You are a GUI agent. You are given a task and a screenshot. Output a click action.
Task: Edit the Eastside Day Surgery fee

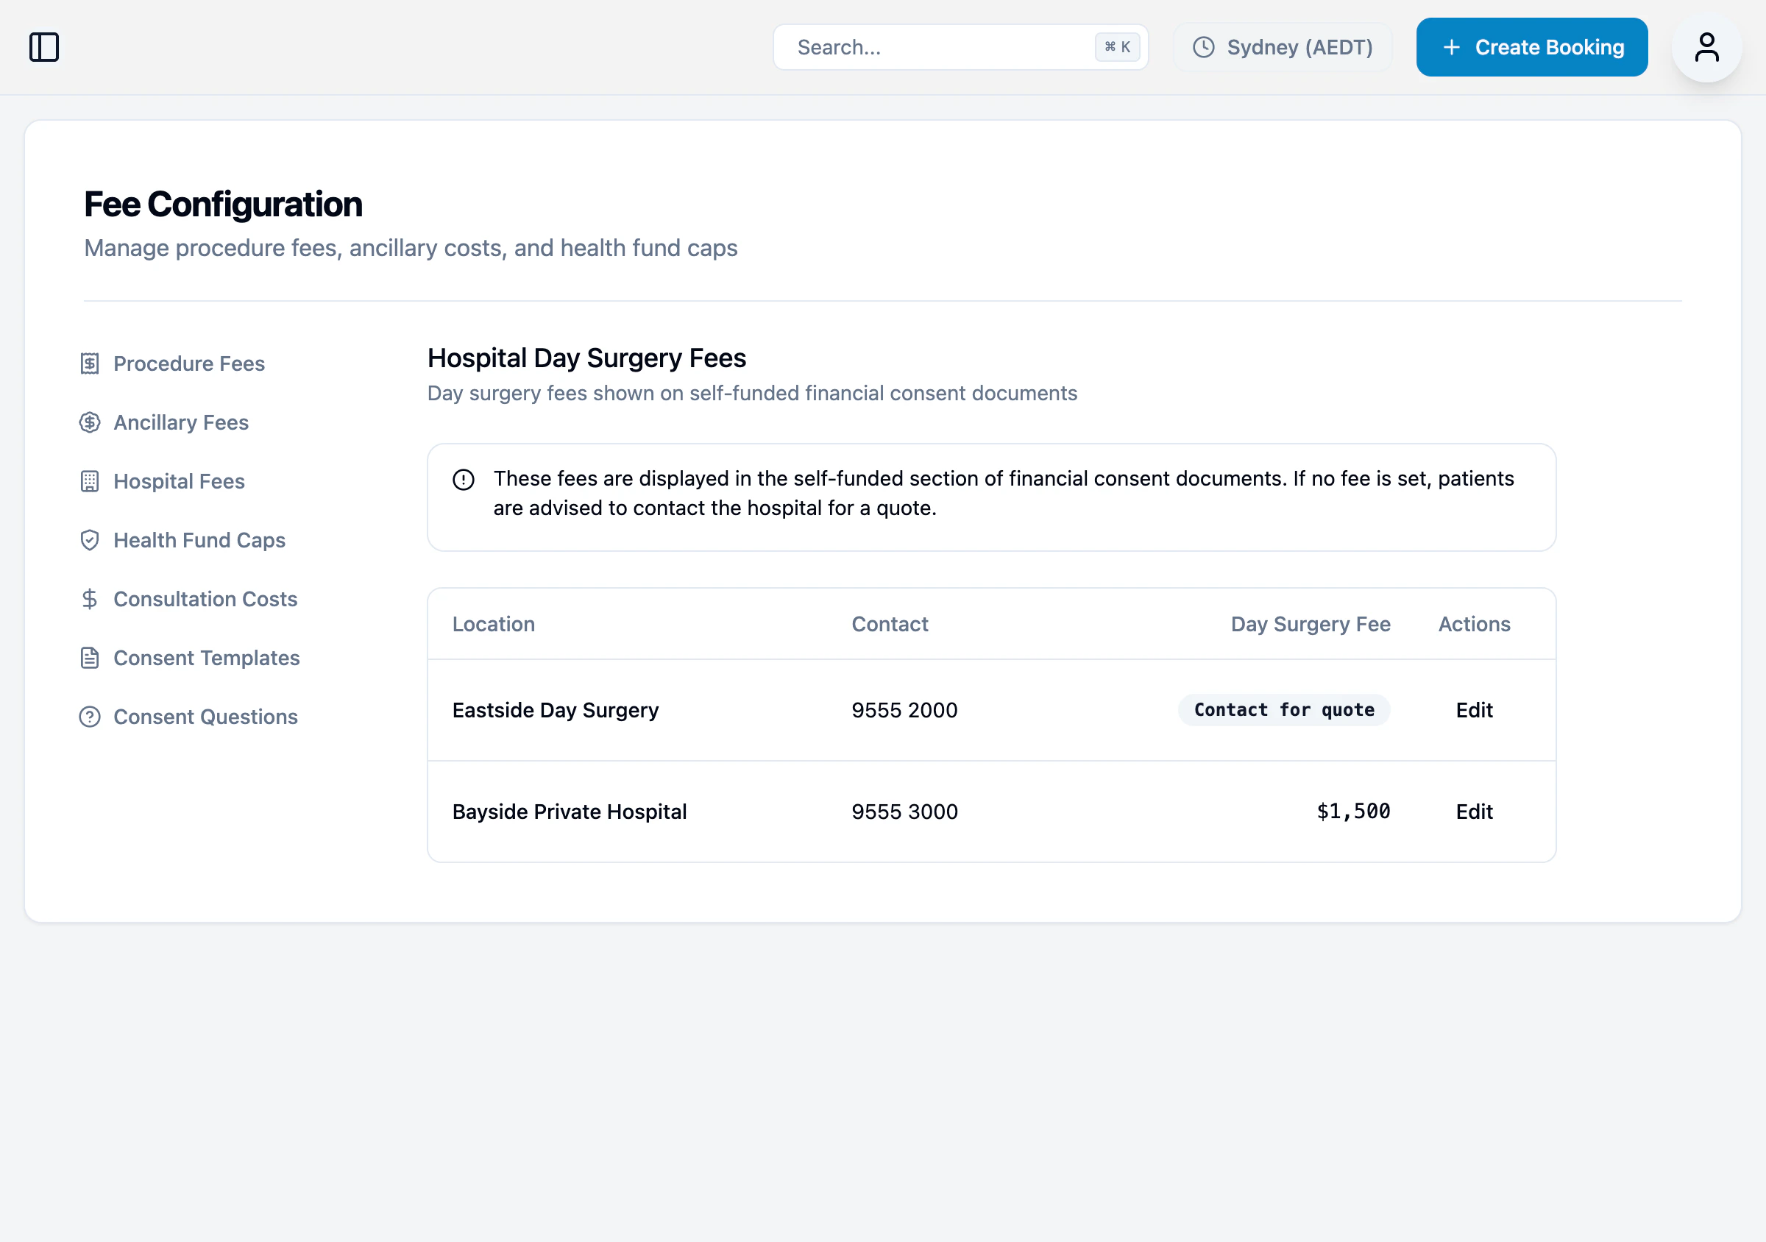click(x=1474, y=710)
